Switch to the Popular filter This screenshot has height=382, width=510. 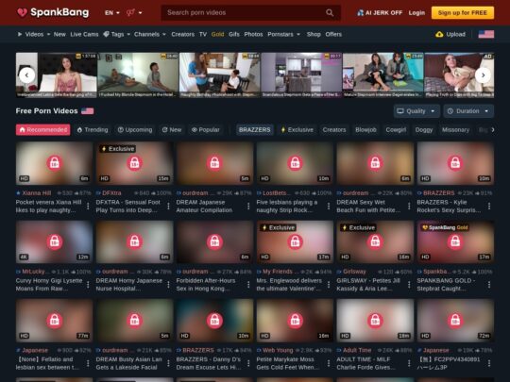[x=206, y=129]
